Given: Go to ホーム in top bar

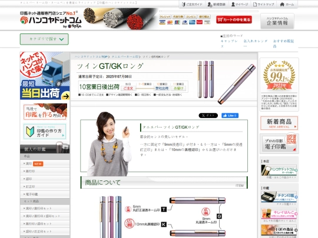Looking at the screenshot, I should pos(287,4).
